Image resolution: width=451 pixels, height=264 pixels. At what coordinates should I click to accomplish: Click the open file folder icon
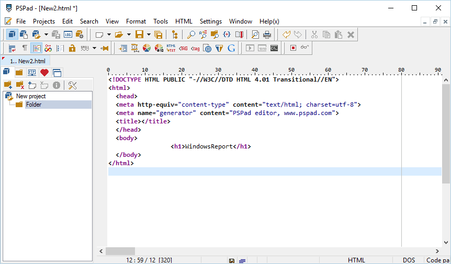[119, 35]
